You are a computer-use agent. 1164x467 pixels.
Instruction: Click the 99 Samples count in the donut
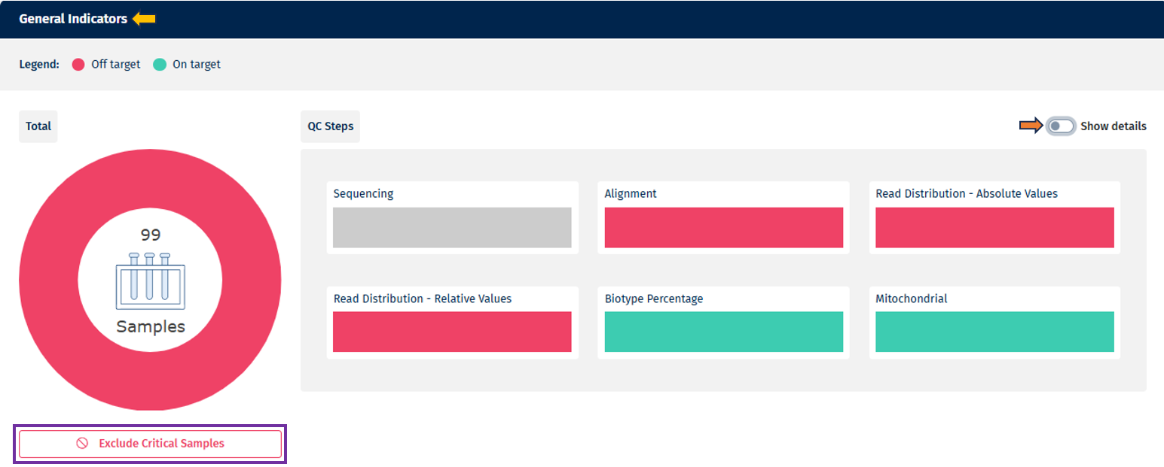(x=149, y=235)
